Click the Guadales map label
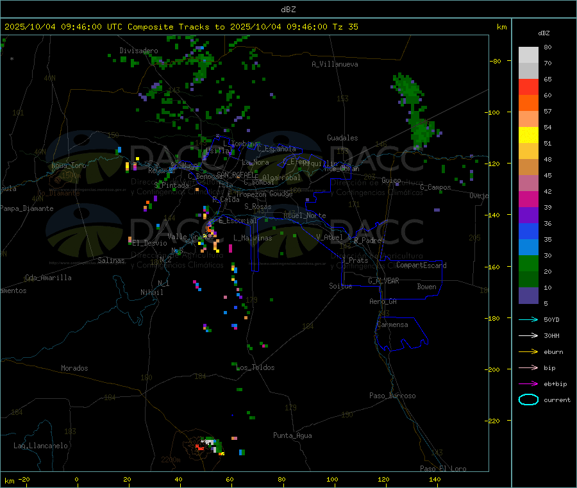This screenshot has height=488, width=577. (342, 138)
